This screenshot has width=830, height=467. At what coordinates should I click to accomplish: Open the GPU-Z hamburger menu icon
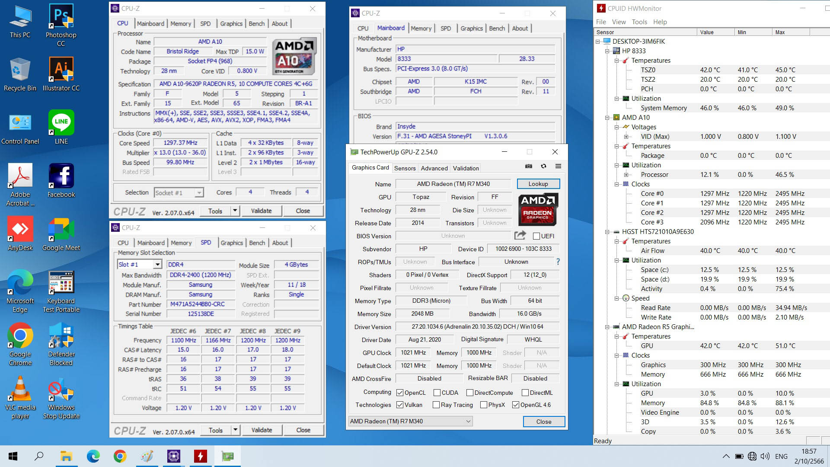[x=558, y=166]
